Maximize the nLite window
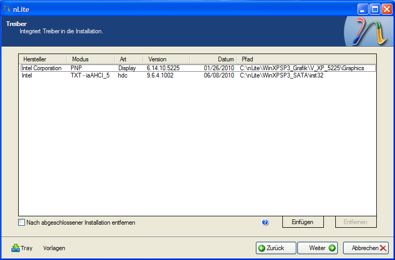The image size is (395, 260). coord(375,9)
